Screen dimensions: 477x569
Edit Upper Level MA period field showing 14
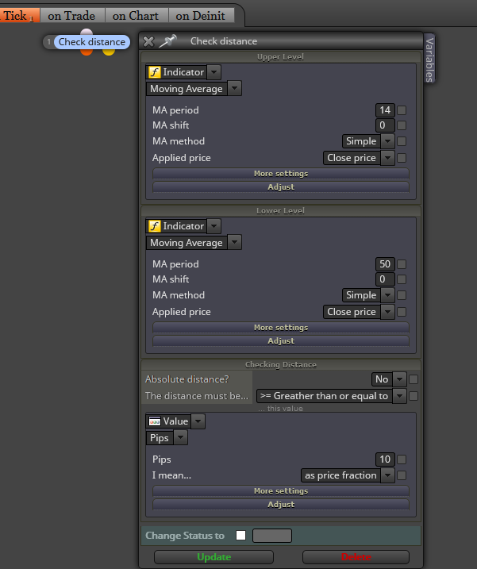[385, 110]
